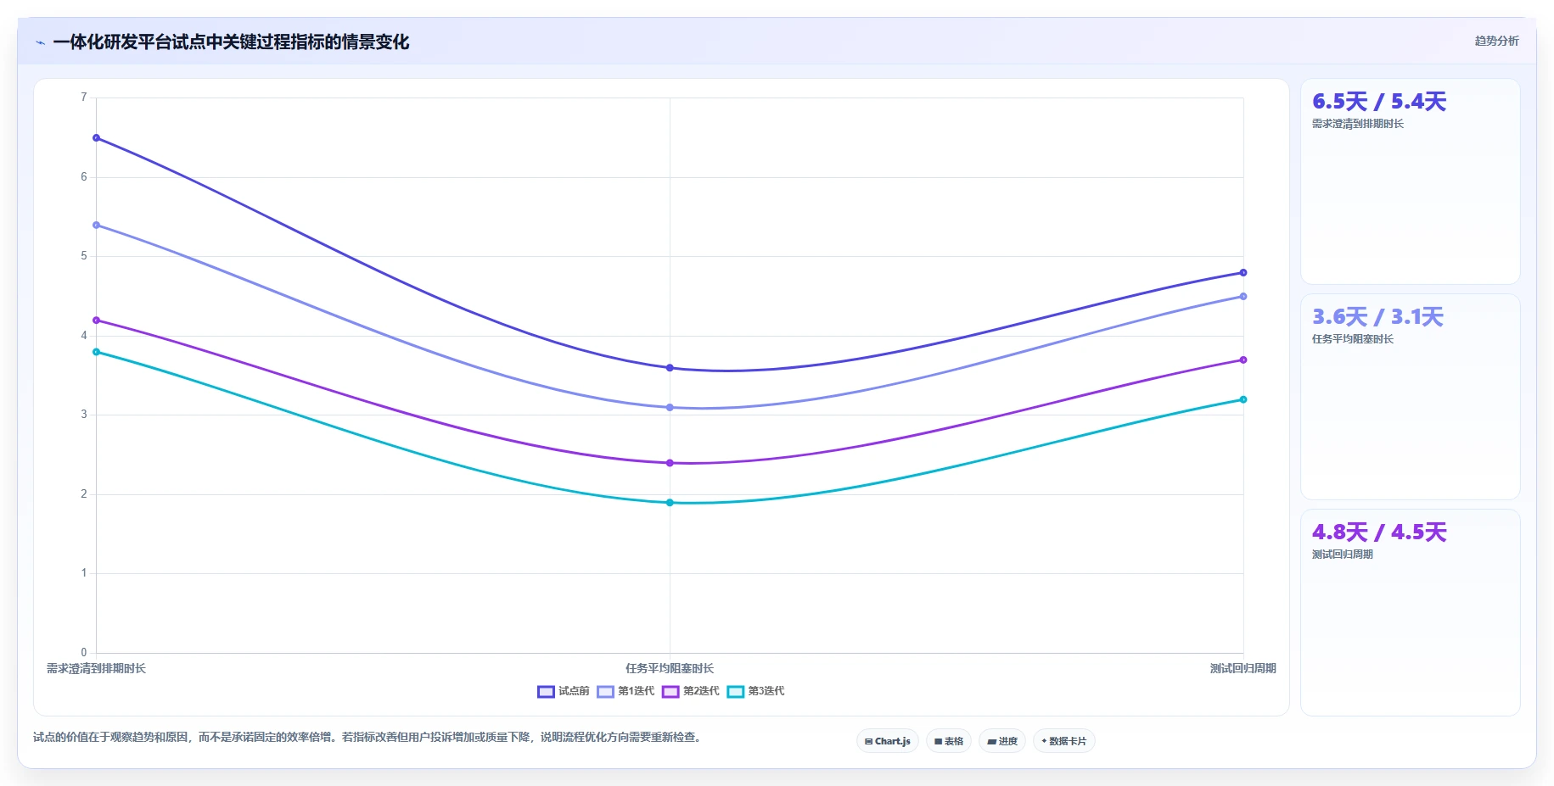The image size is (1554, 786).
Task: Click the x-axis label 需求澄清到排期时长
Action: click(96, 668)
